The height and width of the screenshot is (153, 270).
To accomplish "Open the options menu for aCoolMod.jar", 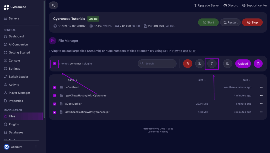I will 261,104.
